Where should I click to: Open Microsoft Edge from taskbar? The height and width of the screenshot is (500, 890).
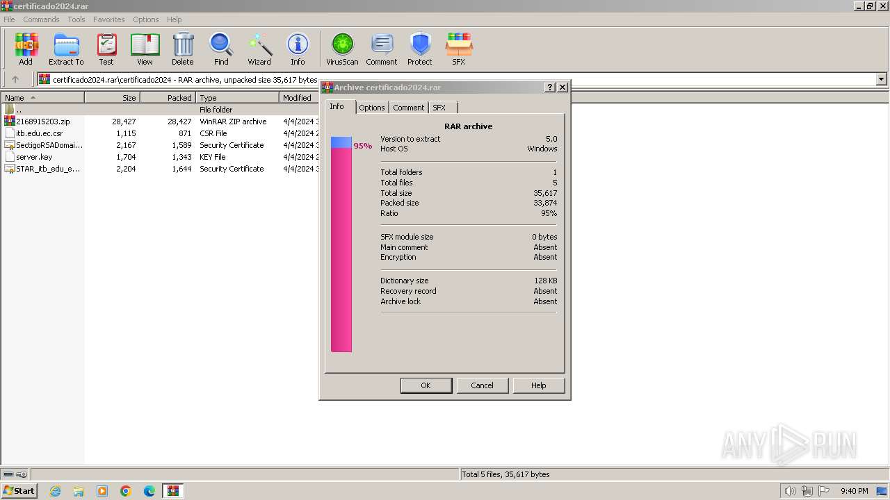click(149, 491)
